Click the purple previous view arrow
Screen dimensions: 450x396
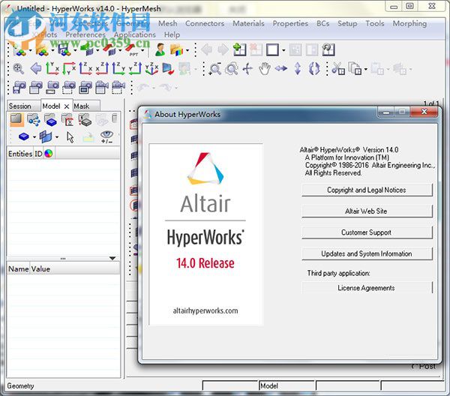coord(35,69)
